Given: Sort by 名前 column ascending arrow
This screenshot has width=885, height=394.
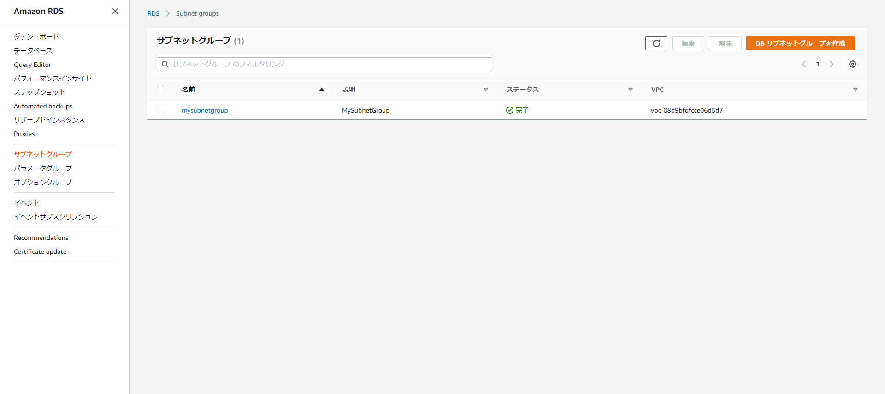Looking at the screenshot, I should [322, 90].
